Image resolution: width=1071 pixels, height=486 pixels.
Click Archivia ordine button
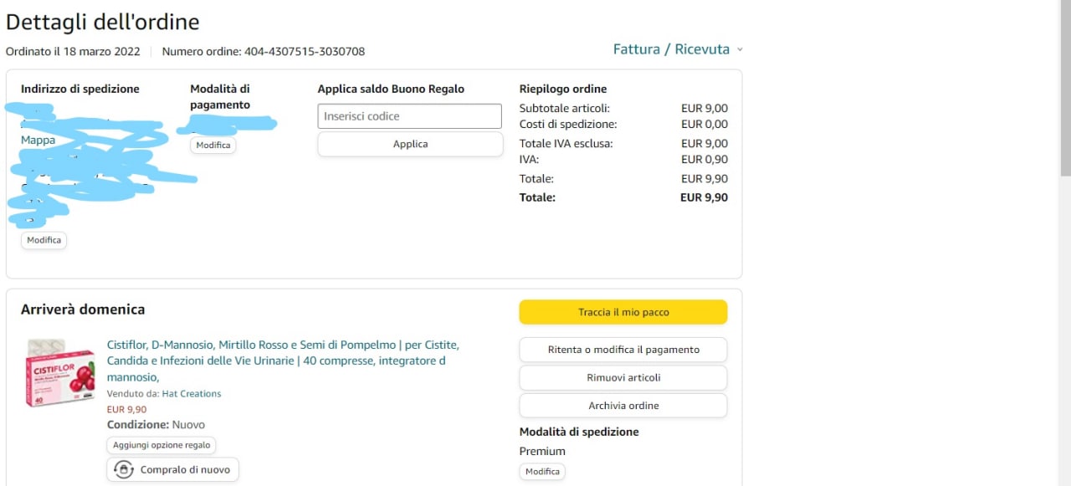click(623, 406)
